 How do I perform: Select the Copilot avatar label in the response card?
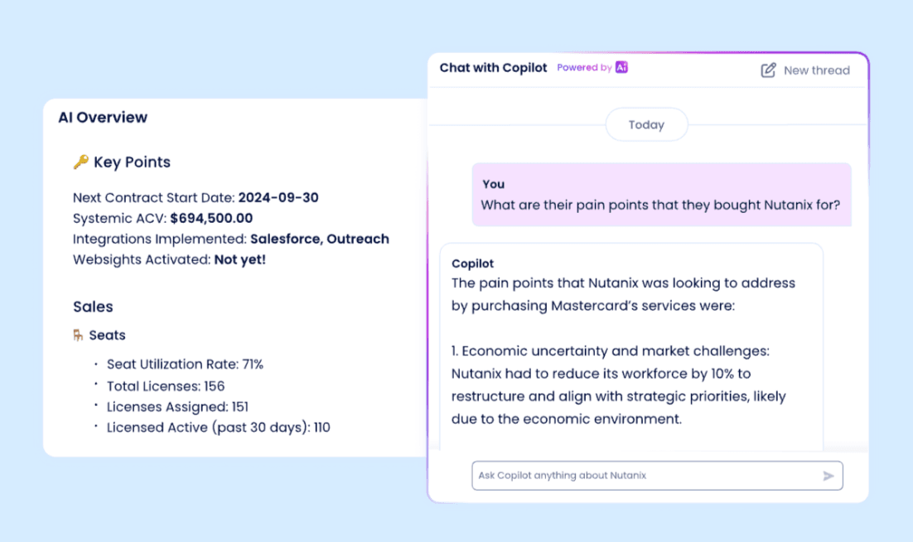point(472,264)
